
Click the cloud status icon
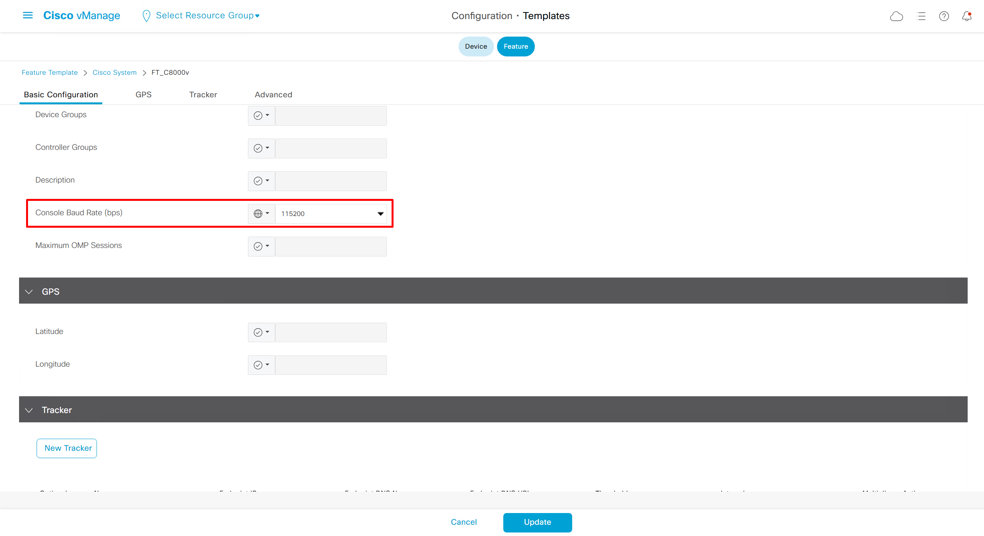coord(896,16)
